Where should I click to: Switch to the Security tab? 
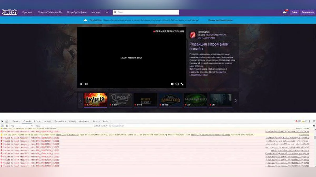tap(96, 121)
